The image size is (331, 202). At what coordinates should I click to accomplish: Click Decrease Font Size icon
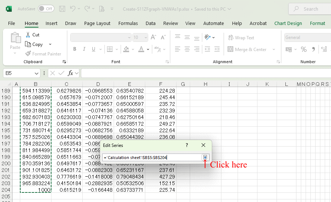(x=163, y=37)
